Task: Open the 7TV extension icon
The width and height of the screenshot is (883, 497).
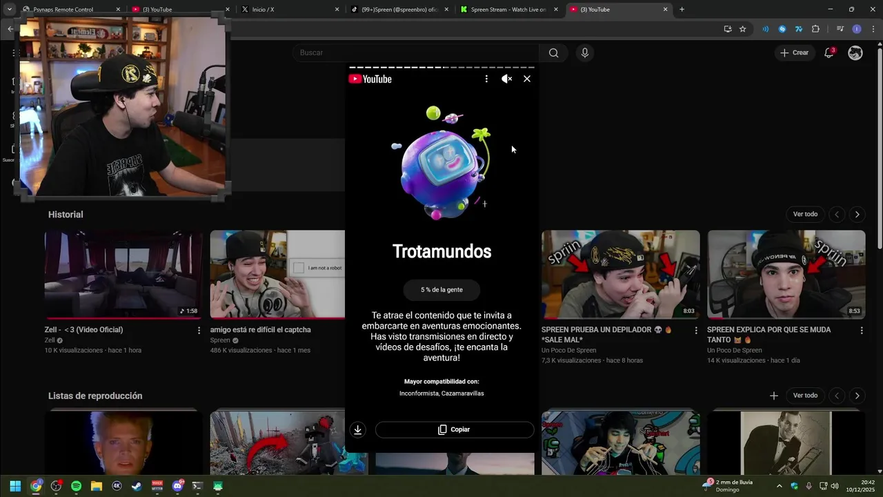Action: tap(799, 29)
